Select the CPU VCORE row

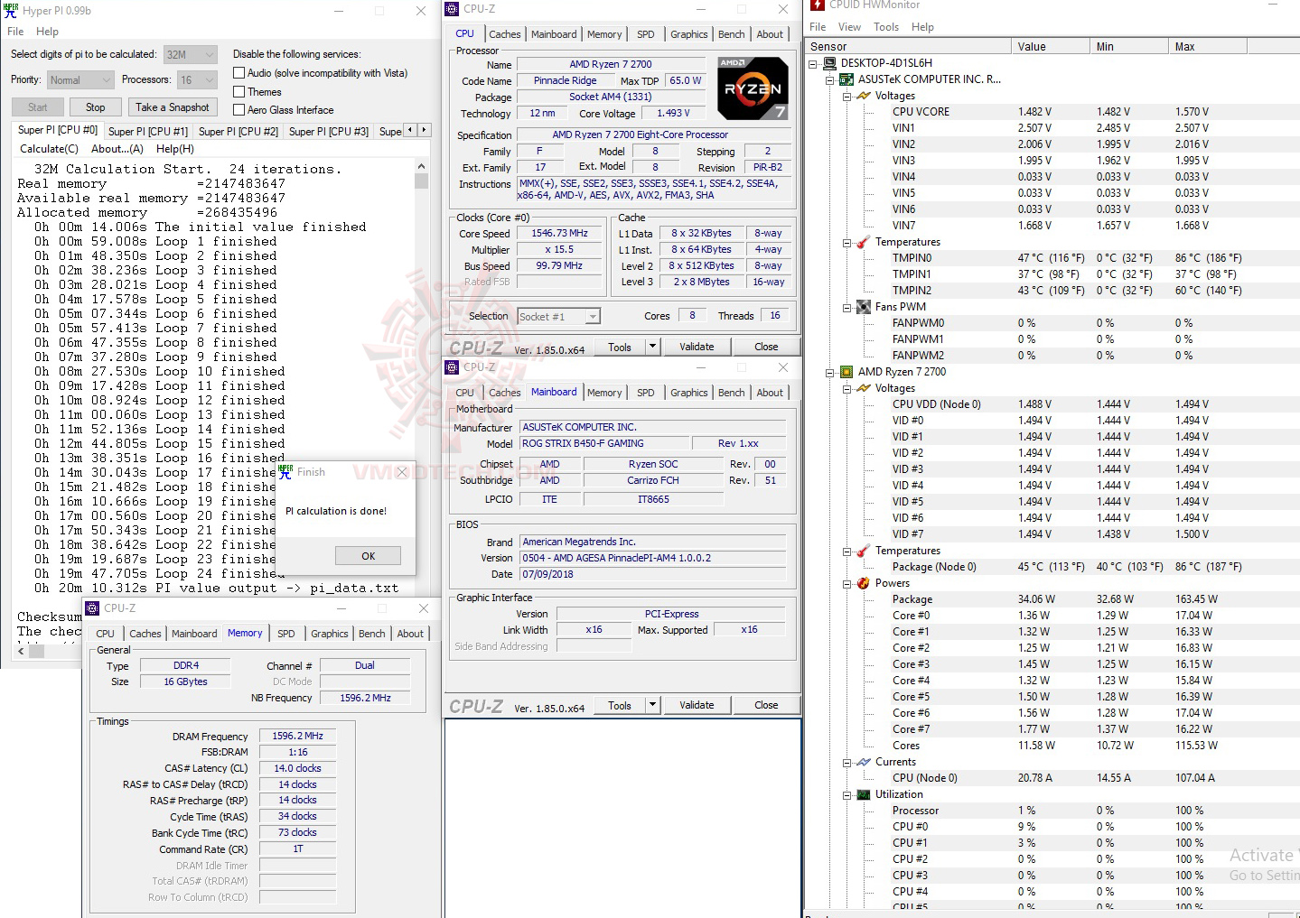[x=1052, y=112]
